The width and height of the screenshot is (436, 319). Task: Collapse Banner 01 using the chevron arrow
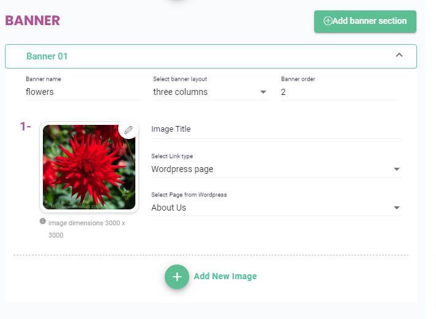(x=399, y=55)
